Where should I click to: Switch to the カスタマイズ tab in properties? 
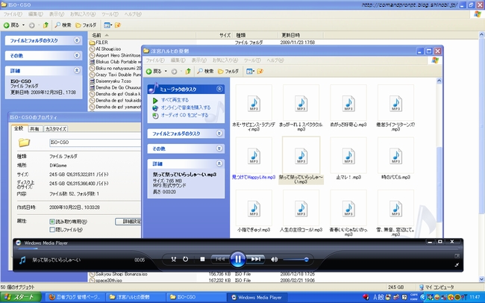[x=56, y=129]
